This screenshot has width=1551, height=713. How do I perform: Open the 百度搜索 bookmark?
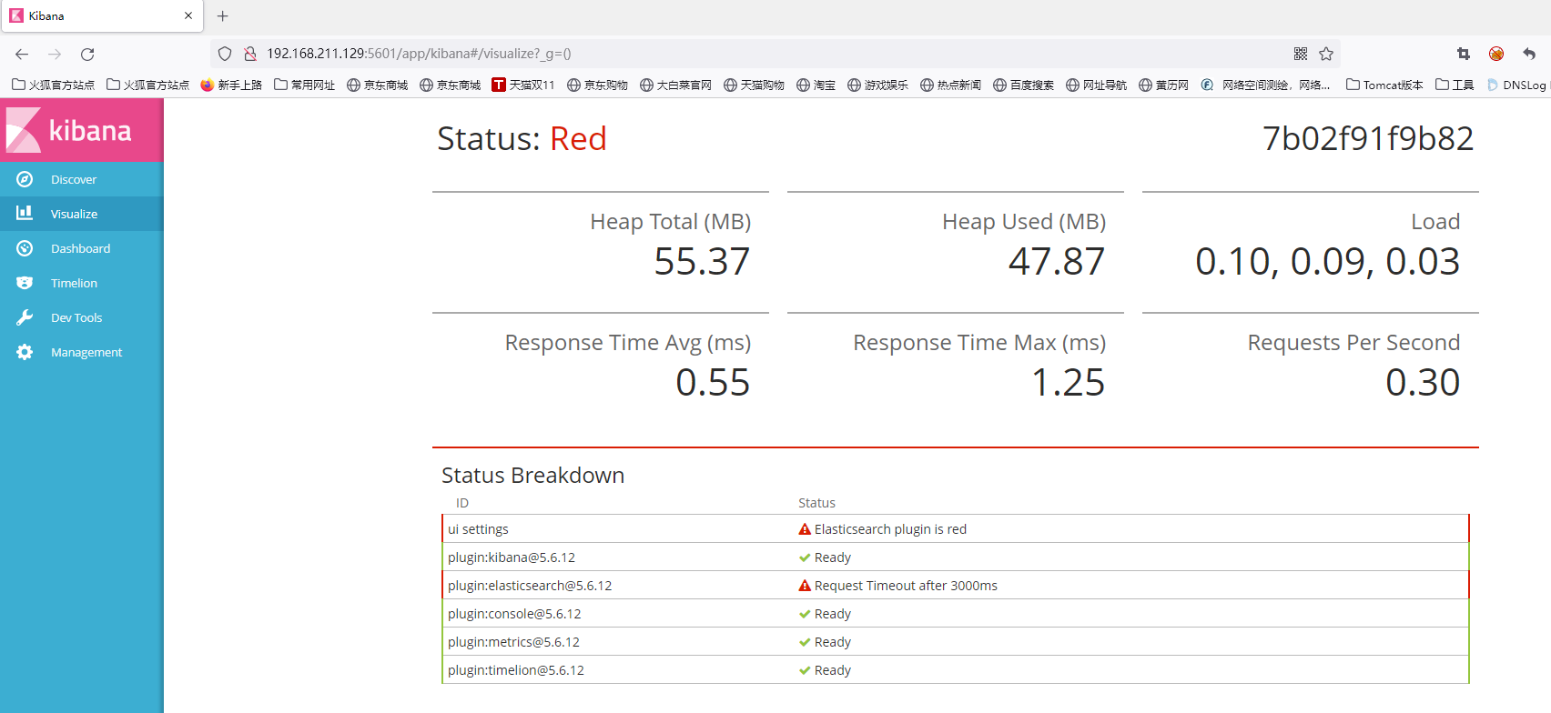1023,85
